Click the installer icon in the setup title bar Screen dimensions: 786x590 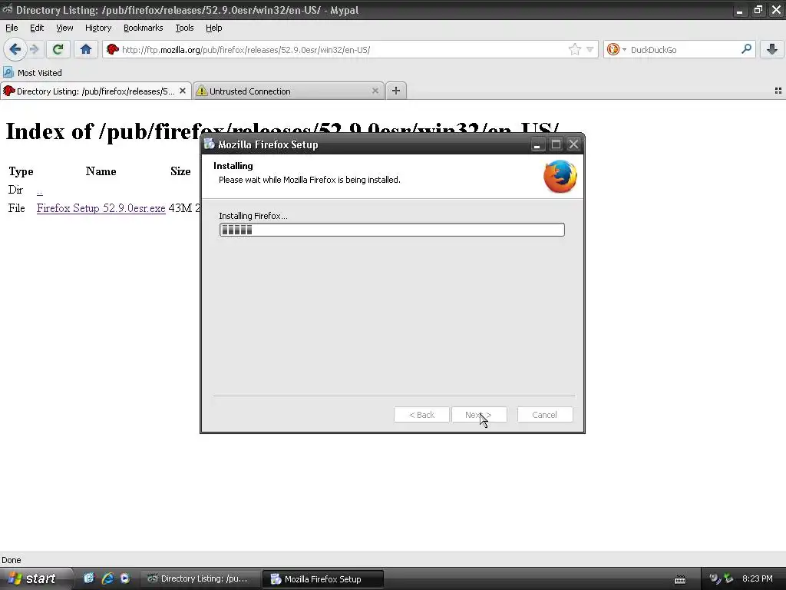pos(209,144)
